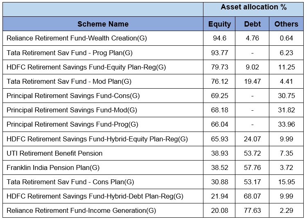Click the Scheme Name column header
307x221 pixels.
tap(103, 24)
